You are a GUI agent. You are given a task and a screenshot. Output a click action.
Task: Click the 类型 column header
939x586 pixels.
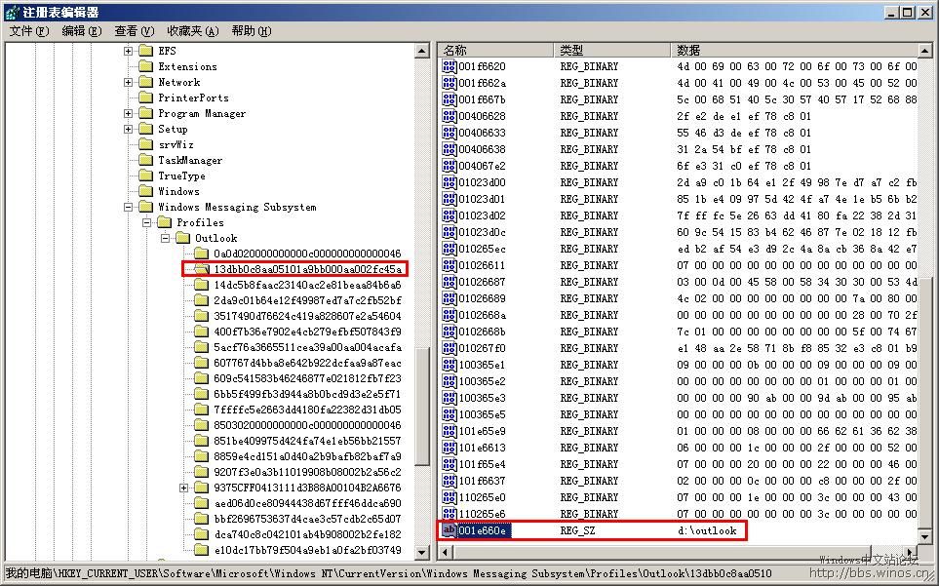coord(610,50)
